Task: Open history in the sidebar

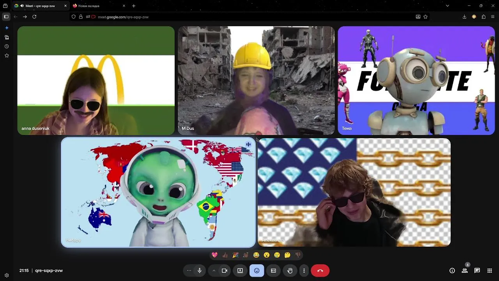Action: click(x=7, y=46)
